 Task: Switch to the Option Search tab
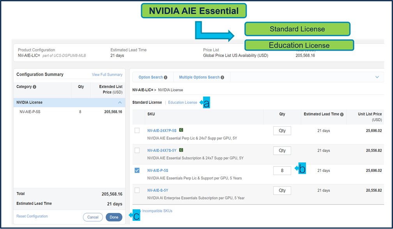[150, 77]
